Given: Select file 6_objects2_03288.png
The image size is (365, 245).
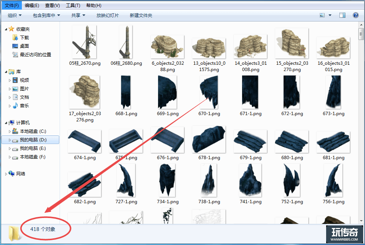Looking at the screenshot, I should click(168, 47).
